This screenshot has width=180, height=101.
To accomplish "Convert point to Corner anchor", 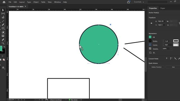I will (x=171, y=59).
